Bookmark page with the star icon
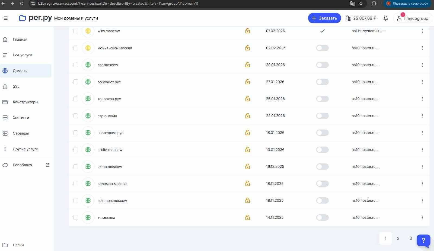The height and width of the screenshot is (251, 434). click(x=361, y=4)
